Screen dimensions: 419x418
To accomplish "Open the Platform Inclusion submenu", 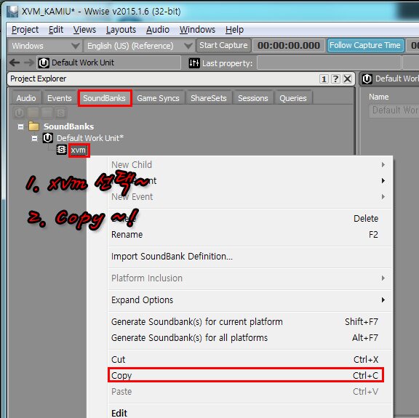I will (x=250, y=278).
